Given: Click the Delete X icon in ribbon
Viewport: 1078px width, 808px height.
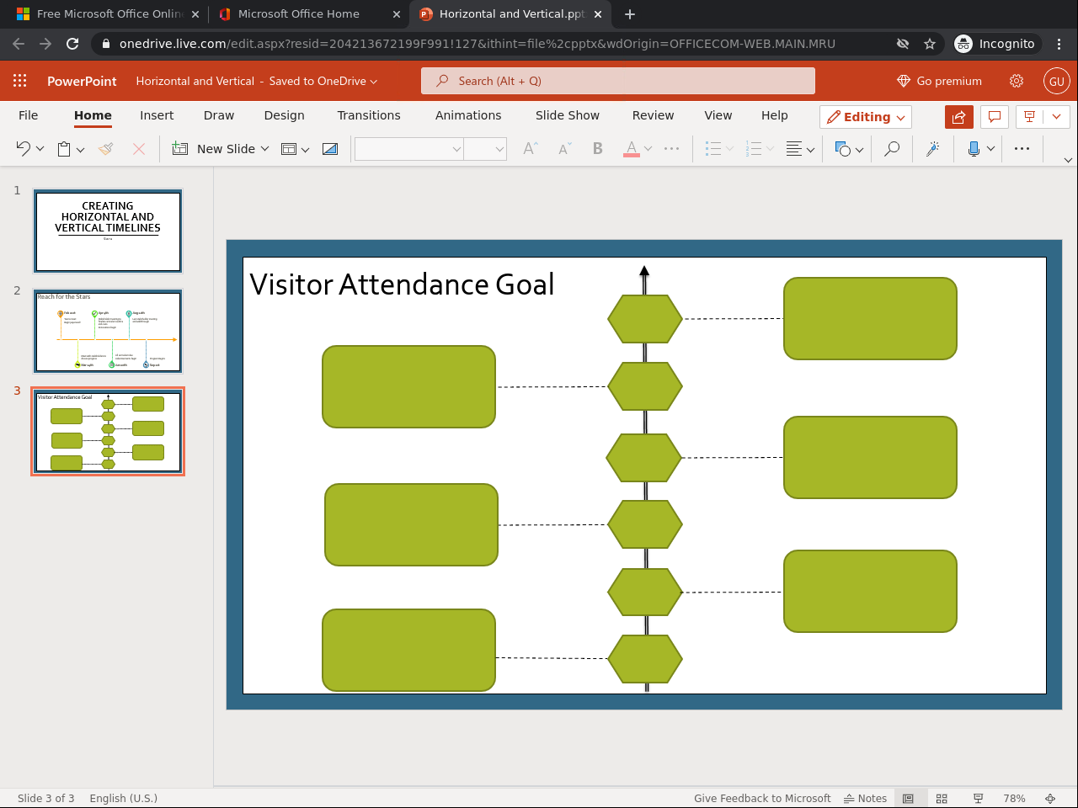Looking at the screenshot, I should point(139,149).
